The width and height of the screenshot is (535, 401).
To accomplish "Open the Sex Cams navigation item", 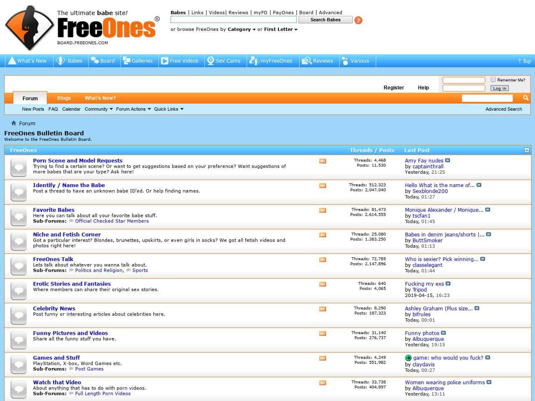I will [224, 61].
